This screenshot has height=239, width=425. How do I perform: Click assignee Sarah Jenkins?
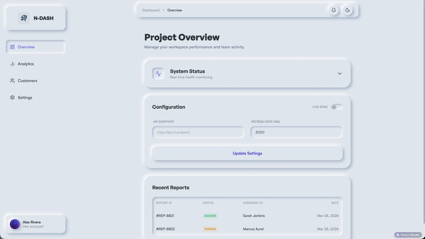(254, 215)
